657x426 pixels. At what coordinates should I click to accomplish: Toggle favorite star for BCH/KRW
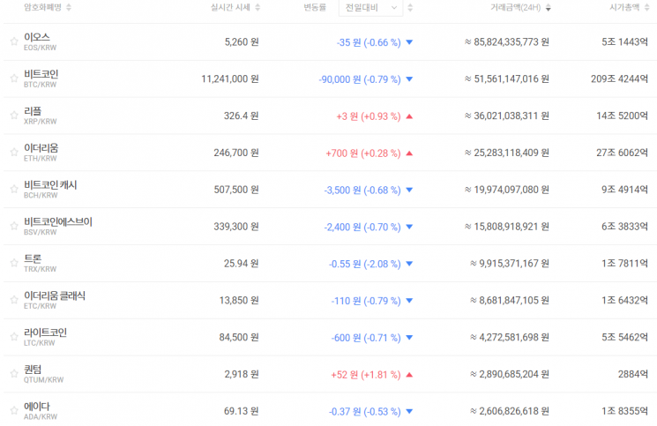(14, 189)
